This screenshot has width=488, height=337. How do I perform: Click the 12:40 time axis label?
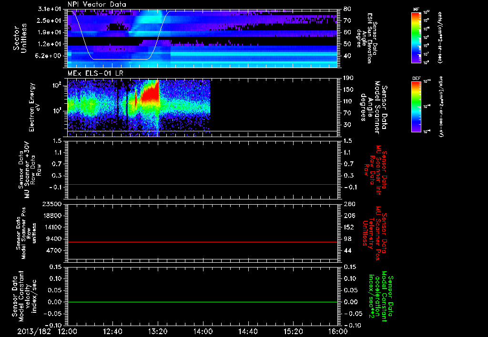pyautogui.click(x=112, y=331)
